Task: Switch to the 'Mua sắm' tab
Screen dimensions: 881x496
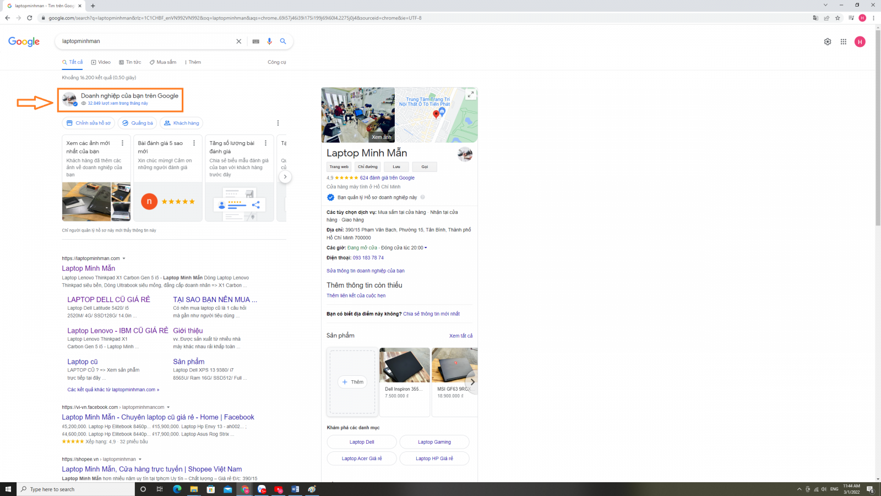Action: click(163, 62)
